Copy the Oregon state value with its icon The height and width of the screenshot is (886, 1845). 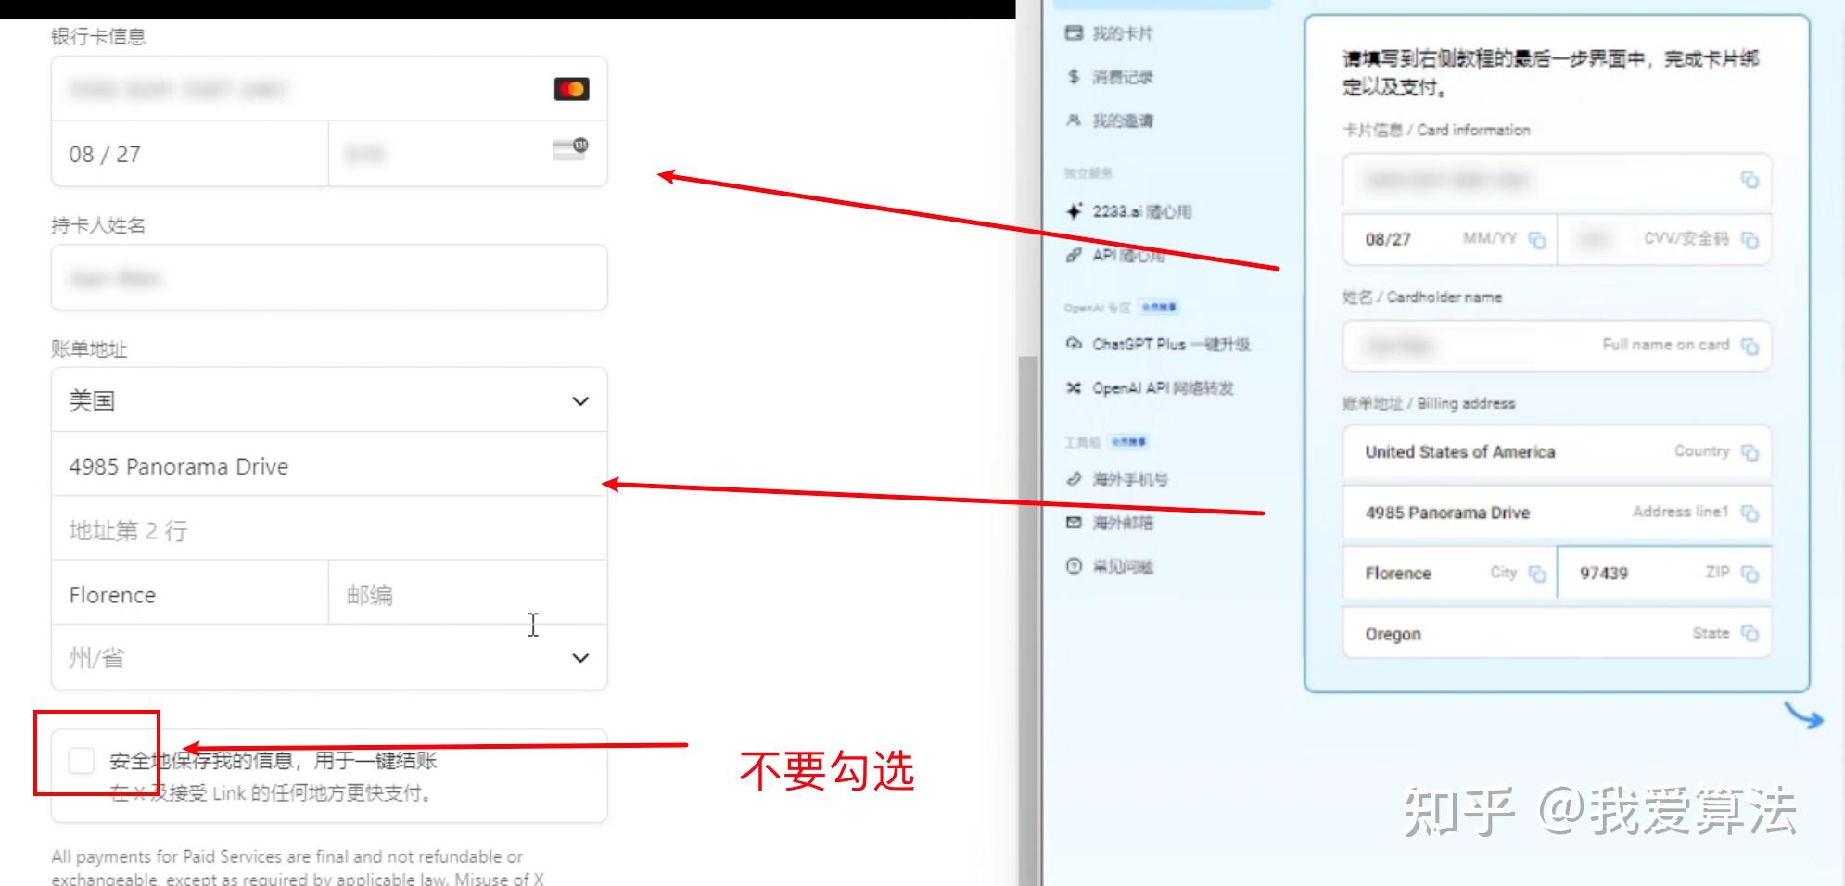pos(1752,632)
